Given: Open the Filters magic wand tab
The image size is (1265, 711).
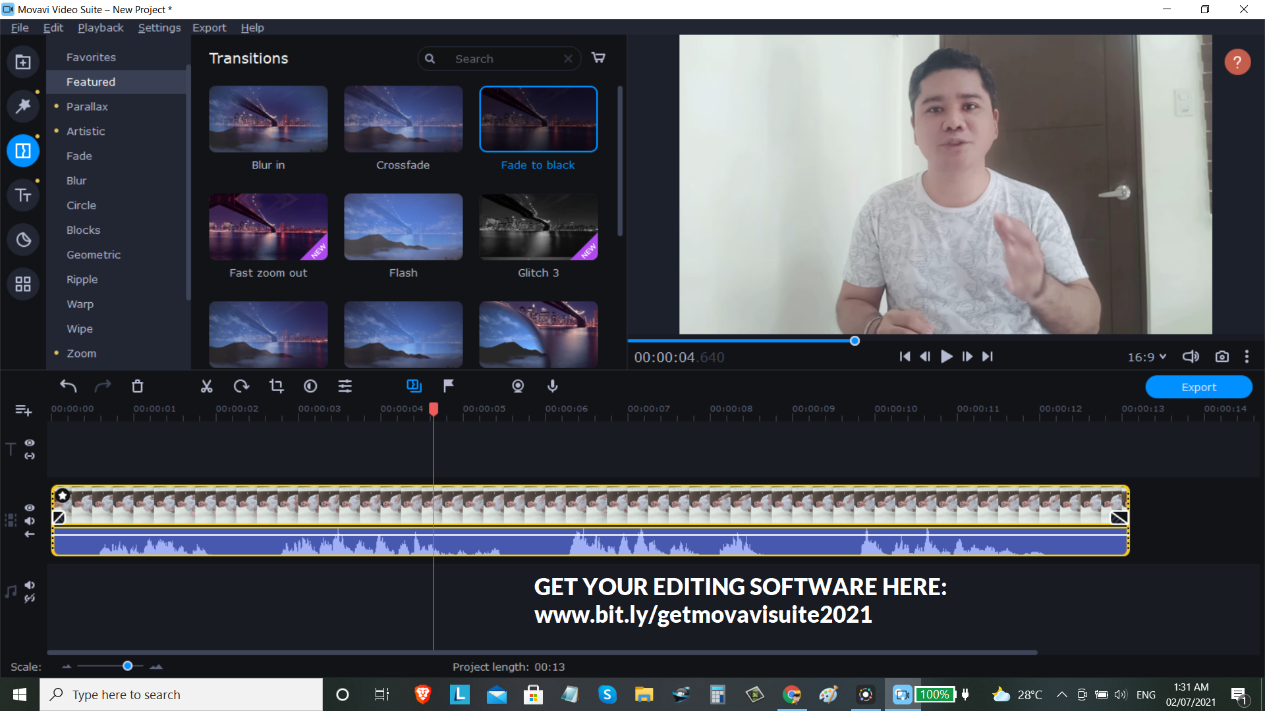Looking at the screenshot, I should click(x=23, y=106).
